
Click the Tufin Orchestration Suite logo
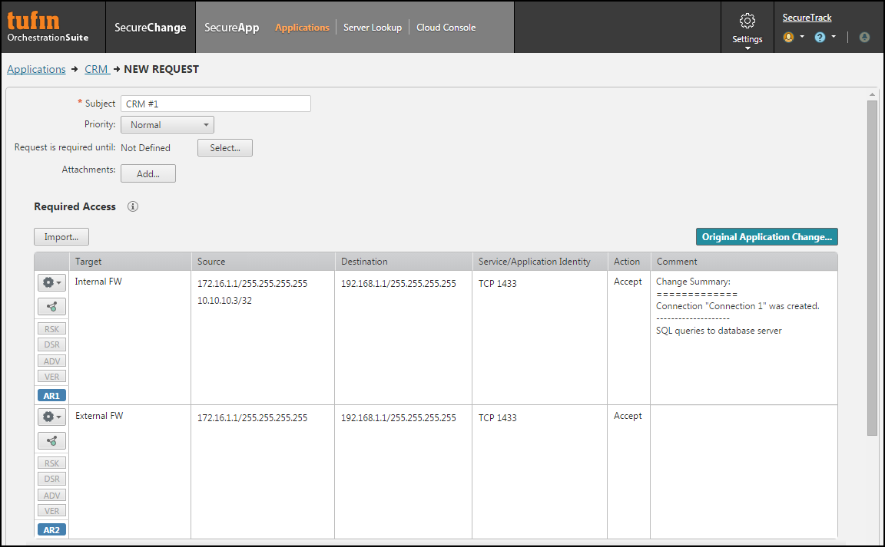tap(48, 27)
